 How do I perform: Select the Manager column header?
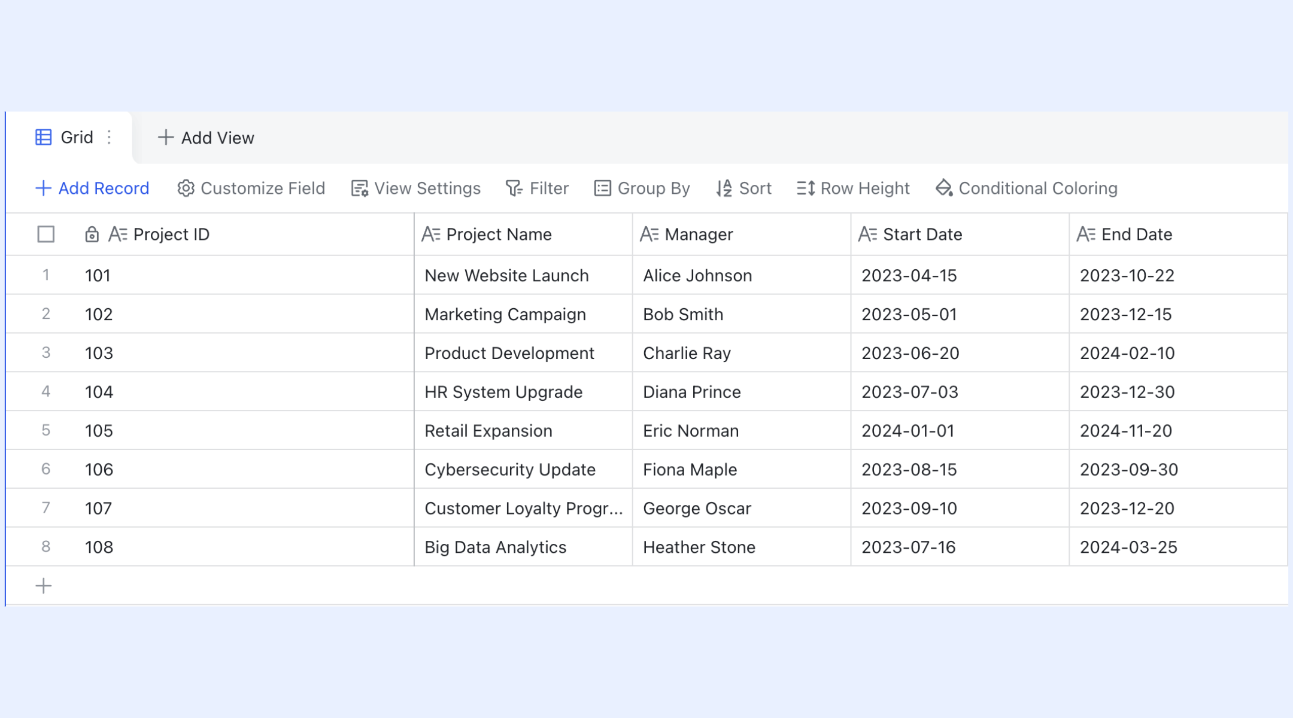tap(742, 234)
